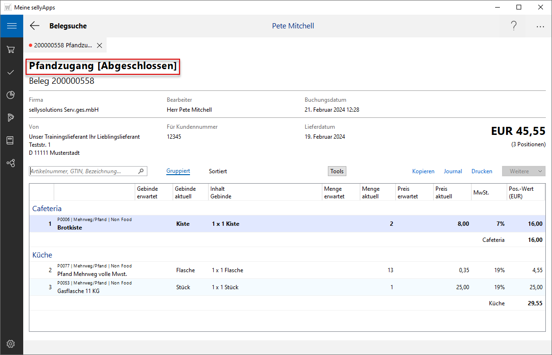Open the shopping cart section in sidebar
Screen dimensions: 552x355
(x=11, y=49)
